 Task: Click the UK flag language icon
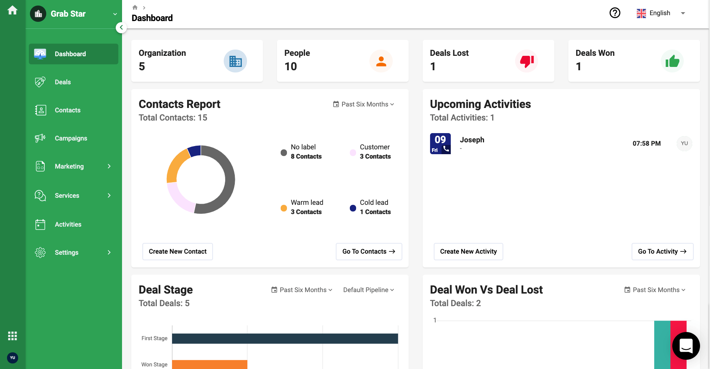[641, 13]
